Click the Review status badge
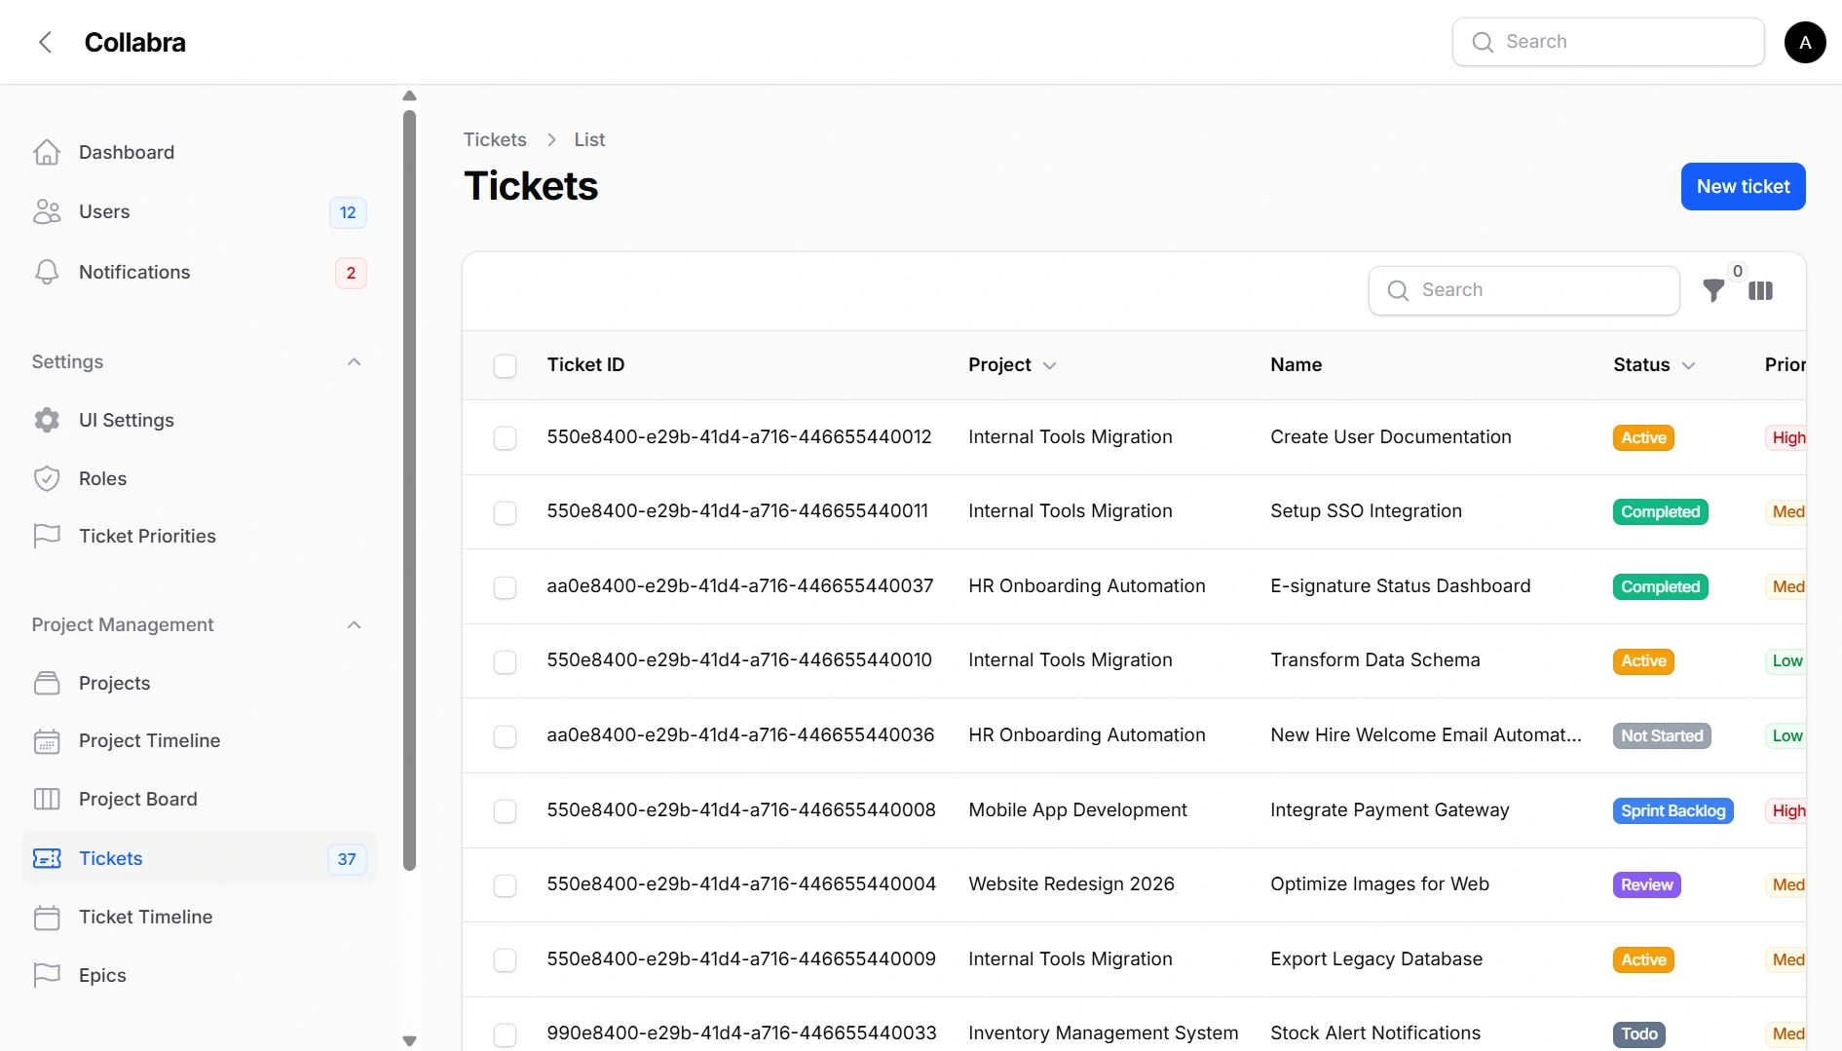 (1646, 884)
